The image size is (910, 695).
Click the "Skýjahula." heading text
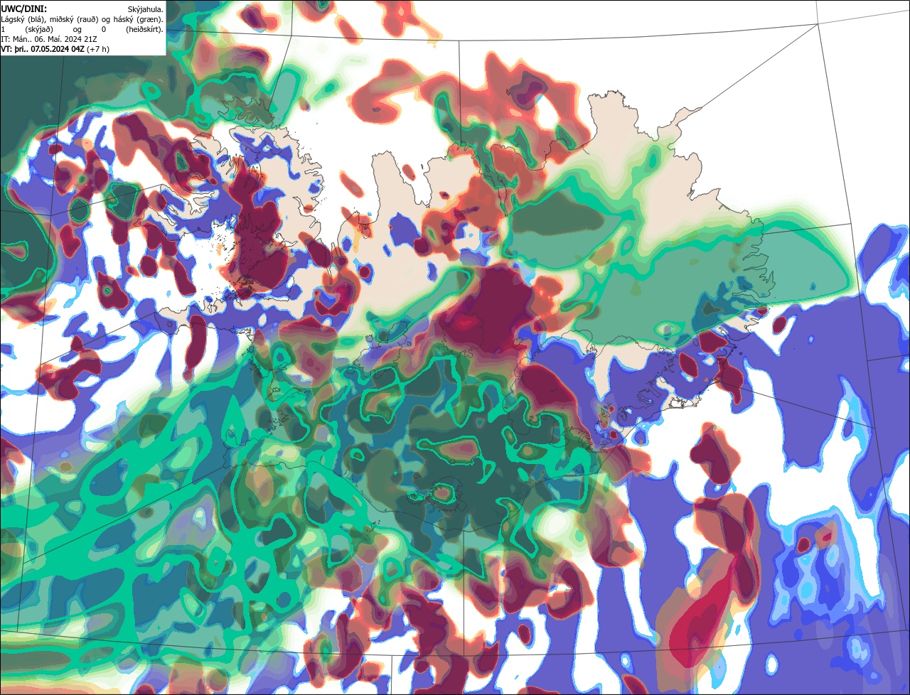[145, 10]
